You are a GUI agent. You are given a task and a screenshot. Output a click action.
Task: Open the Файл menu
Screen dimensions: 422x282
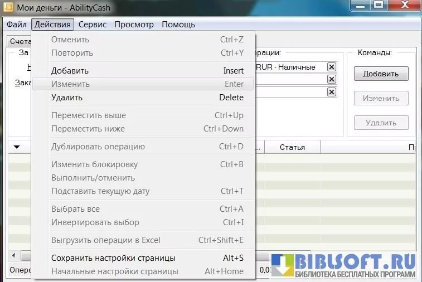pyautogui.click(x=17, y=25)
